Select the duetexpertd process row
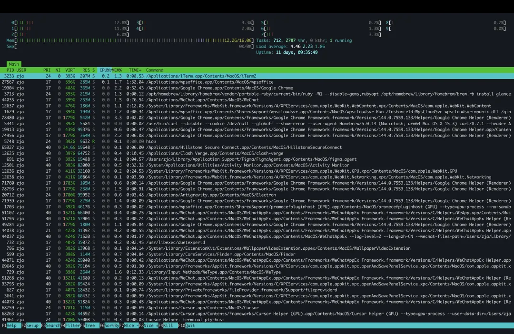 [x=257, y=242]
